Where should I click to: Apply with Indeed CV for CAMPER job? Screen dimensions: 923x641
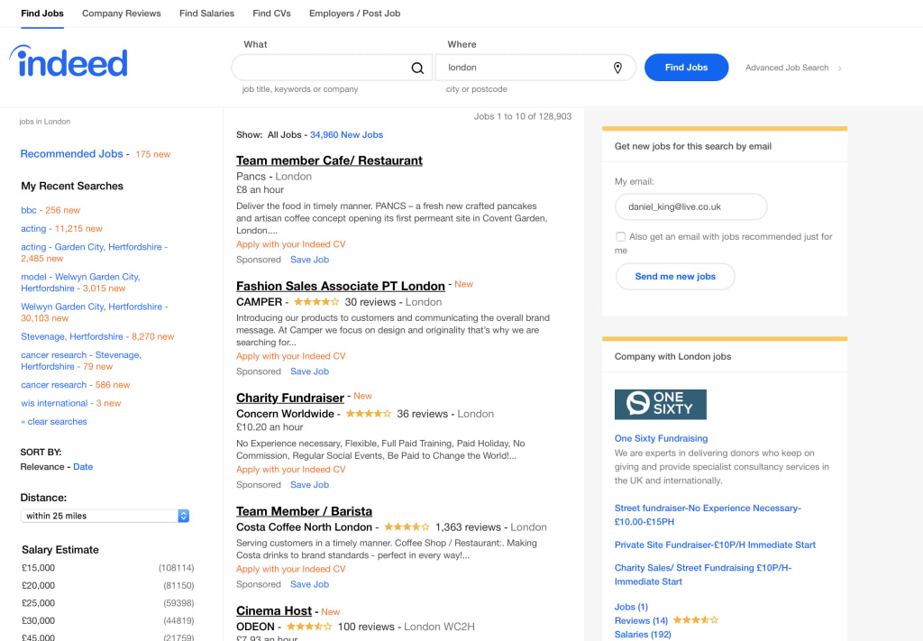point(291,356)
